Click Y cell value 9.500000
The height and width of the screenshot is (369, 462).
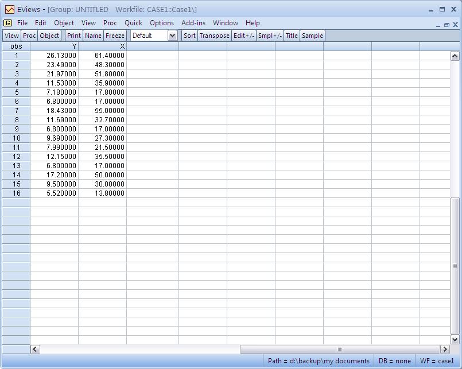54,184
